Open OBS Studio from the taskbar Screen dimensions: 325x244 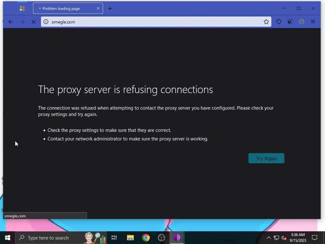(162, 238)
